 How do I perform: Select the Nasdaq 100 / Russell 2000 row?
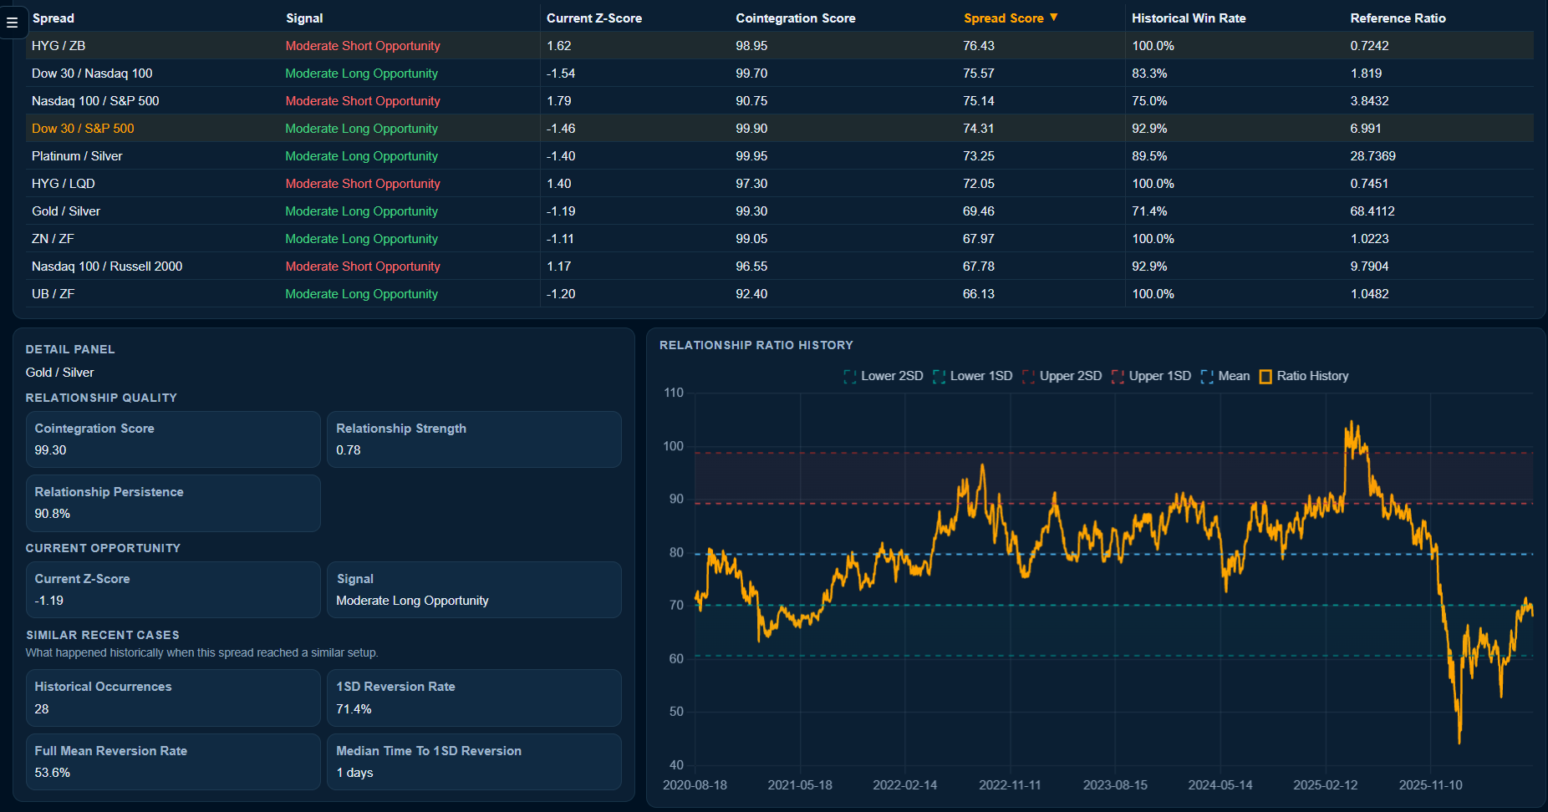pyautogui.click(x=780, y=266)
